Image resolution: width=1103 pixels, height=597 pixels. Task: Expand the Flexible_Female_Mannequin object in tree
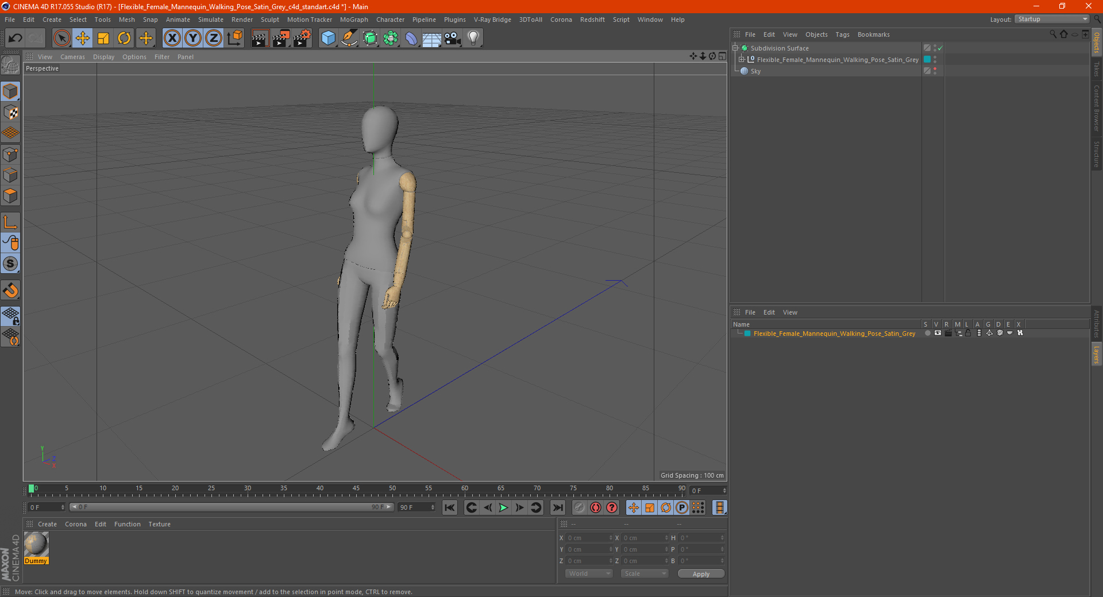point(742,60)
